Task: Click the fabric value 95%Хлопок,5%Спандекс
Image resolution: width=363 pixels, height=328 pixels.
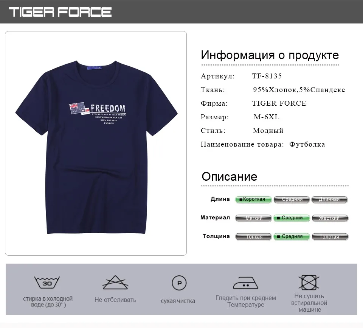Action: pos(299,90)
